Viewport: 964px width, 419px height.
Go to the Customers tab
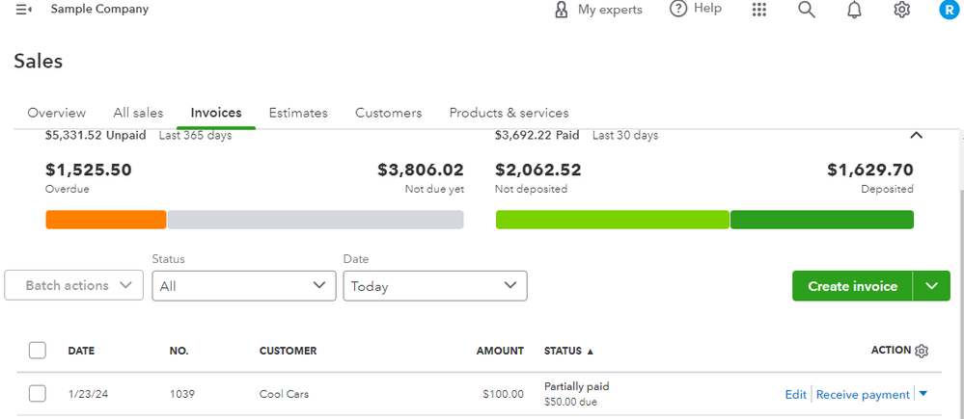click(x=388, y=113)
